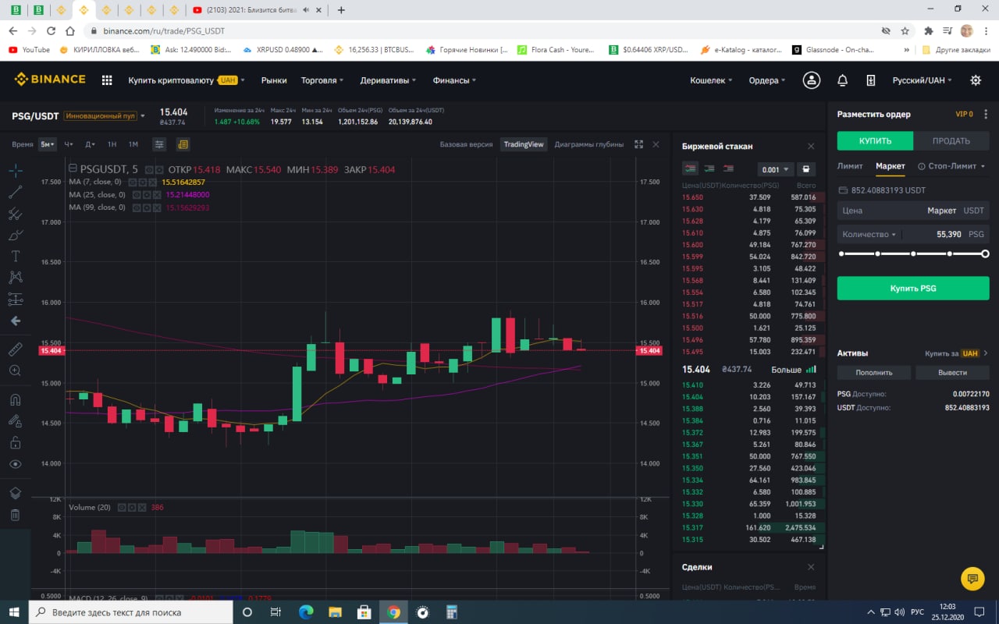Toggle hide all drawings eye icon
Screen dimensions: 999x624
(16, 464)
